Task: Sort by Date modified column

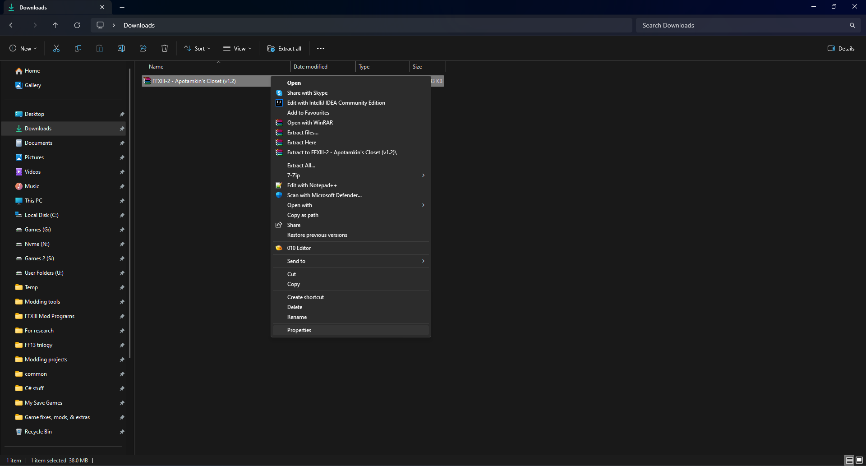Action: click(323, 67)
